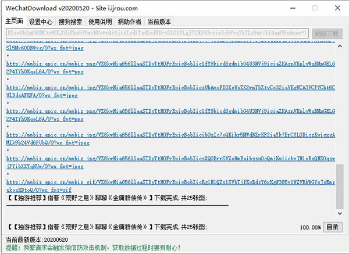Open the mmbiz_jpg link ending eRqQNS0qsw
Screen dimensions: 349x254
170,159
